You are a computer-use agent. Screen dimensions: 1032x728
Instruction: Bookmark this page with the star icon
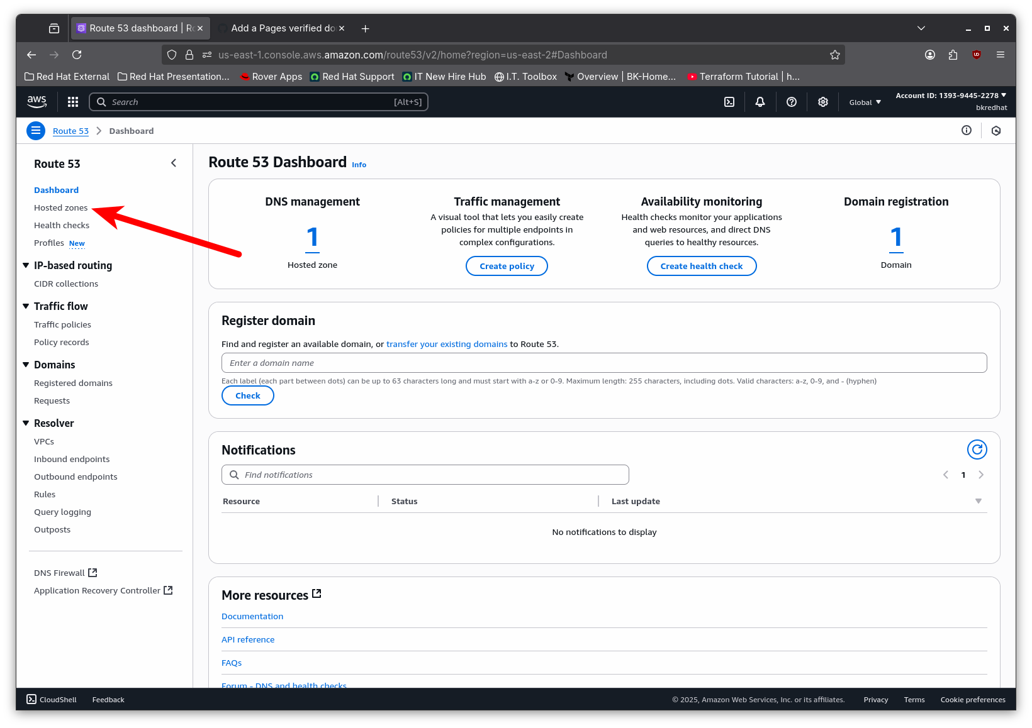[x=835, y=55]
